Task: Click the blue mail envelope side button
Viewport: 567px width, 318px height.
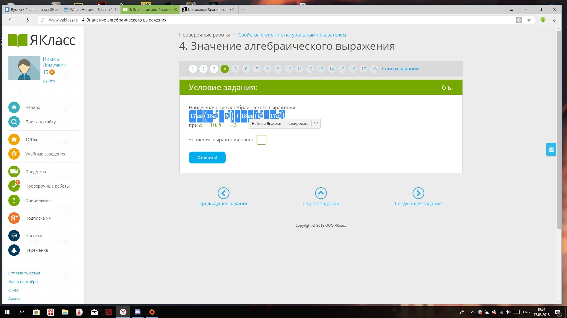Action: 551,150
